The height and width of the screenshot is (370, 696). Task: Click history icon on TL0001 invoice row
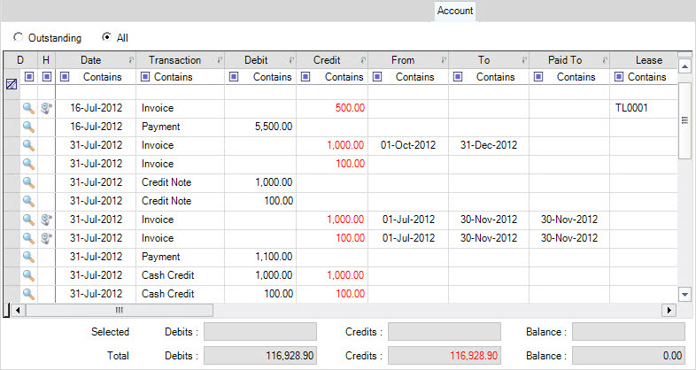(46, 108)
